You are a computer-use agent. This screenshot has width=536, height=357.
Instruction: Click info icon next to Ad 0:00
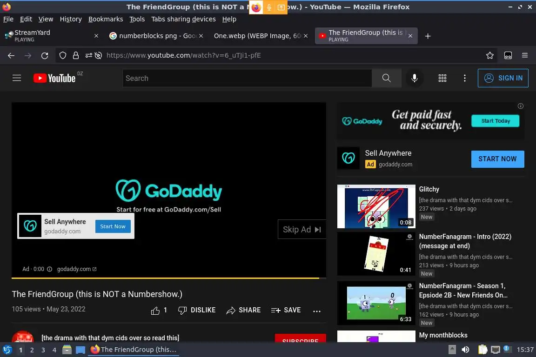pos(49,269)
